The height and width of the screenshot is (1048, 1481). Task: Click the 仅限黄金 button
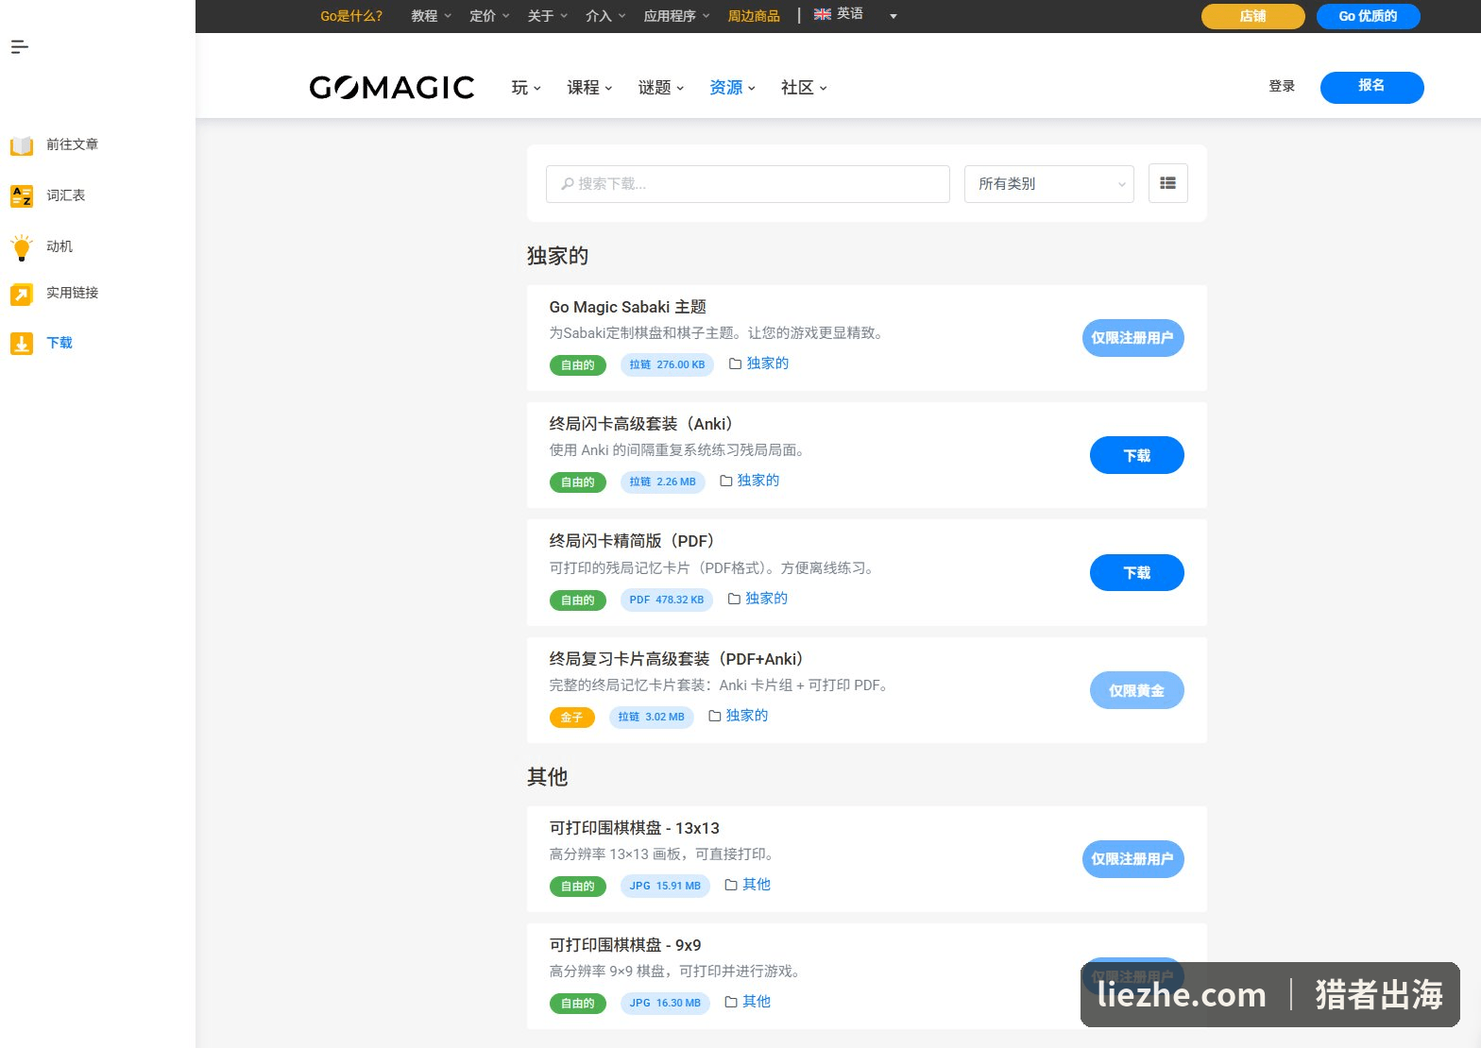(1137, 690)
